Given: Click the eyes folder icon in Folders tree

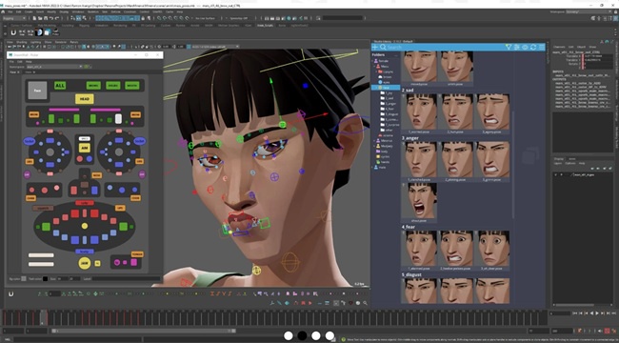Looking at the screenshot, I should [x=381, y=82].
